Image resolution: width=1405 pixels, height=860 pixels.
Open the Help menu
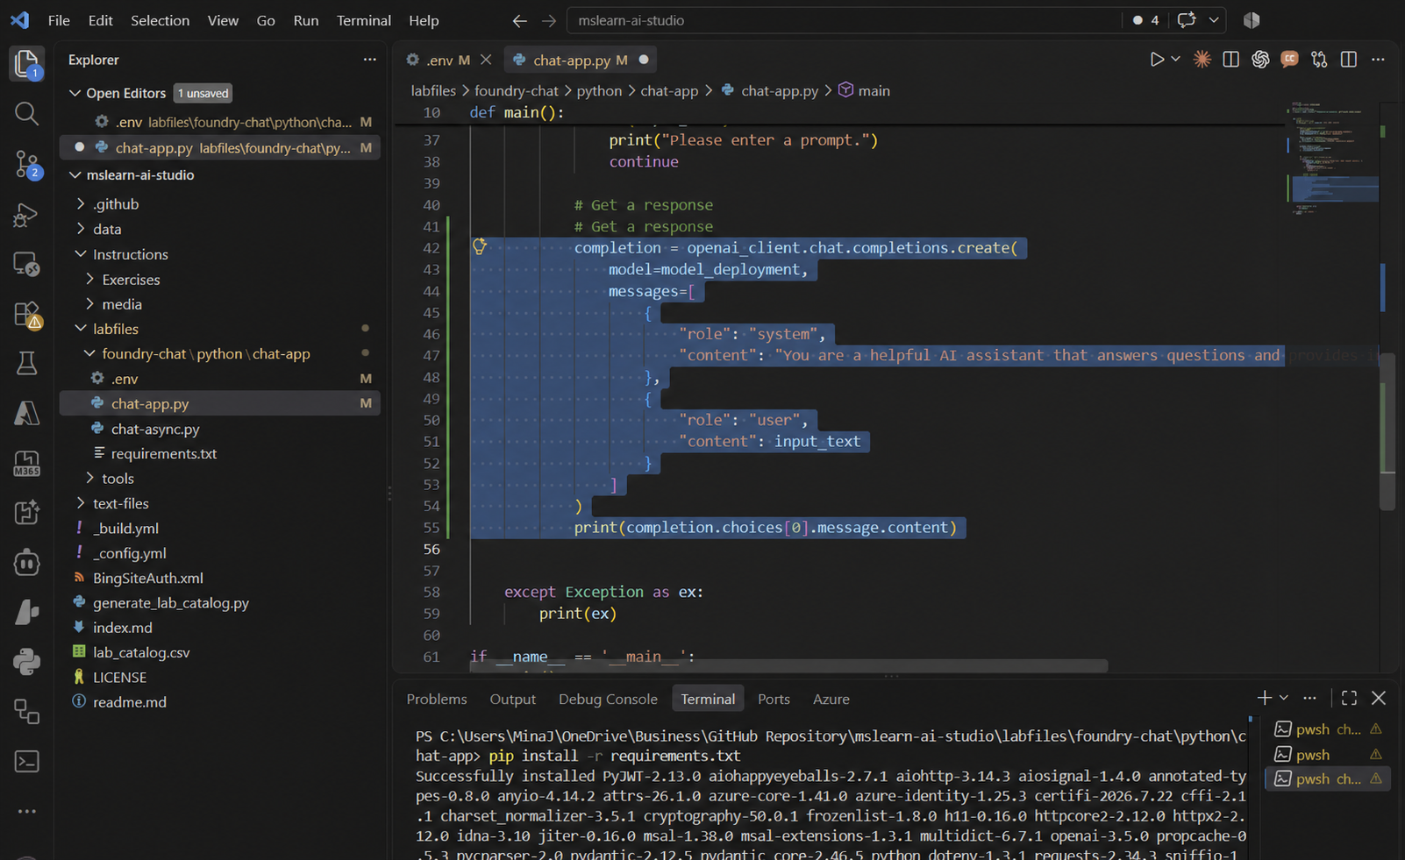tap(424, 20)
